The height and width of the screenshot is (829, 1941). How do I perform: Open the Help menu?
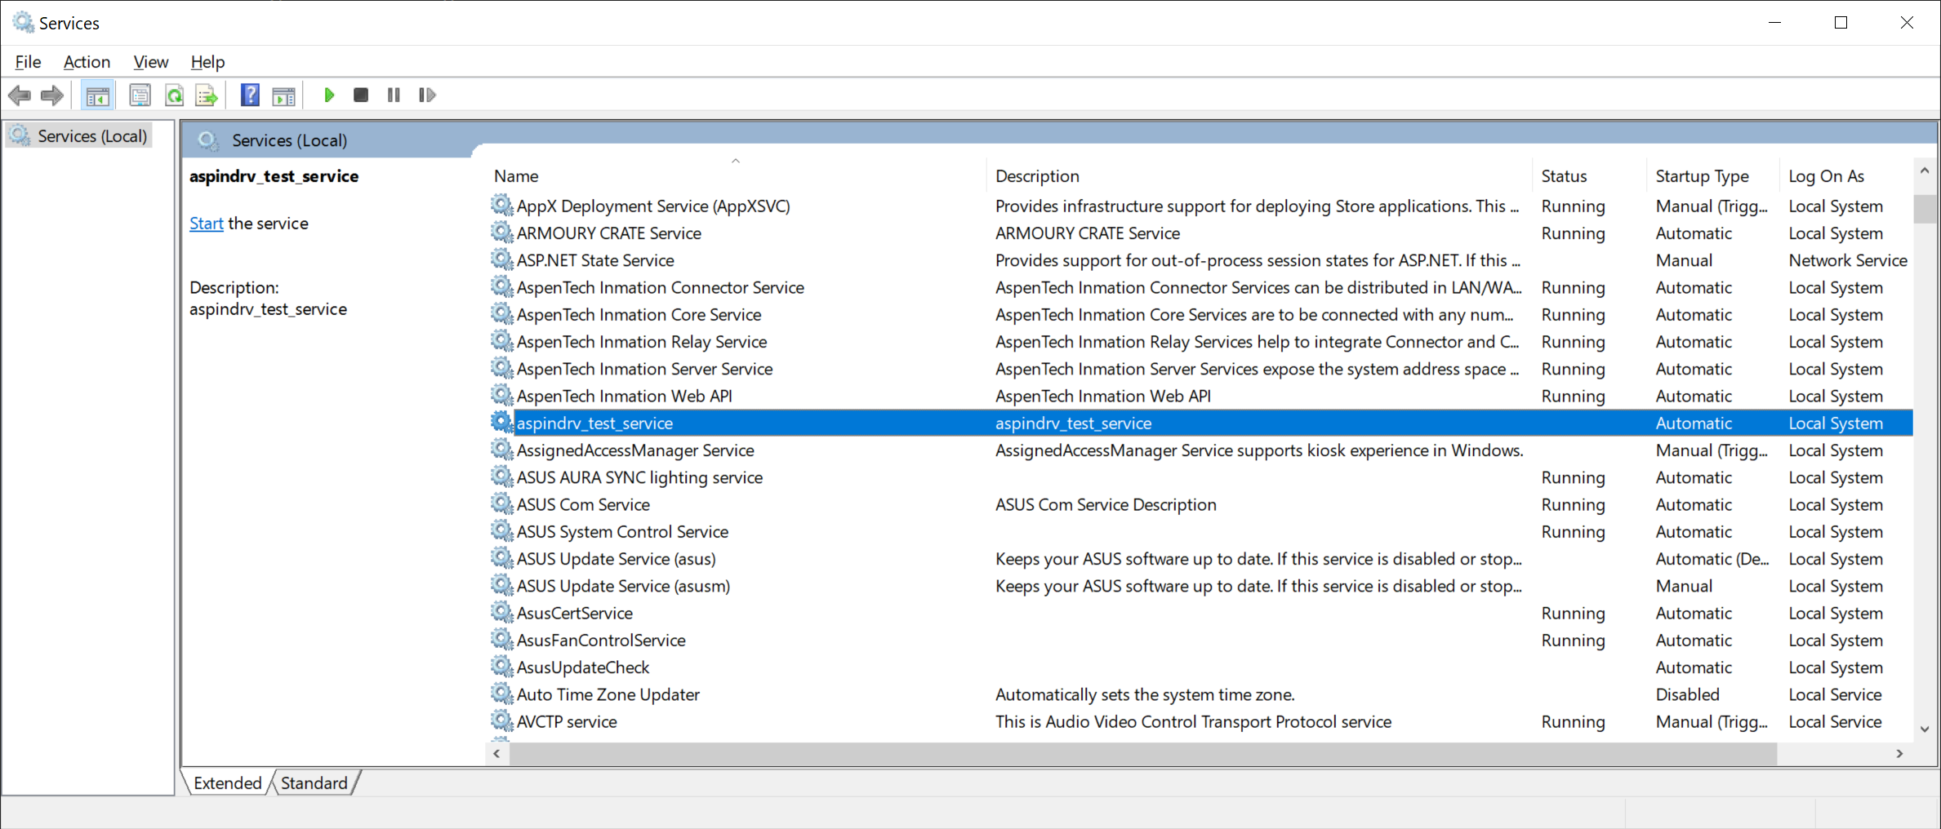[x=207, y=62]
